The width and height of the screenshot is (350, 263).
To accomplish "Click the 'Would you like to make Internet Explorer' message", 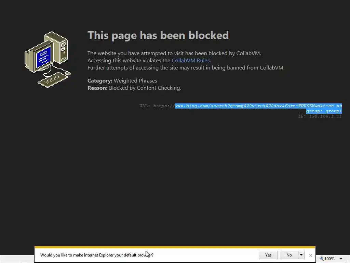I will point(97,255).
